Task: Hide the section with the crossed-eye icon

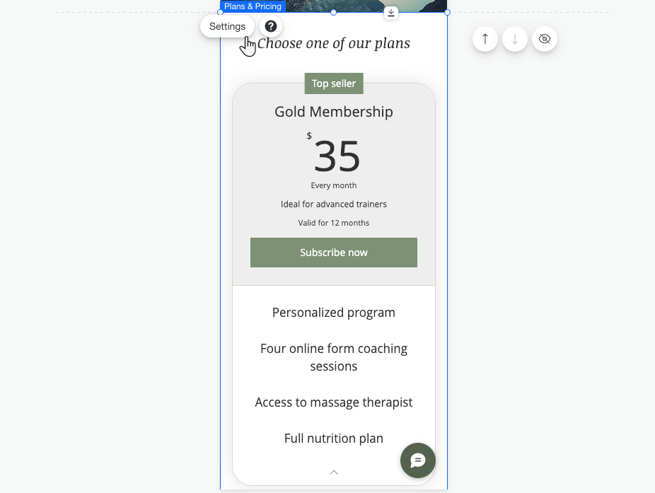Action: point(545,39)
